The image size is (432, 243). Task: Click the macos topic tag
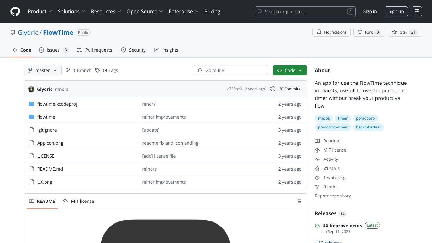point(324,118)
